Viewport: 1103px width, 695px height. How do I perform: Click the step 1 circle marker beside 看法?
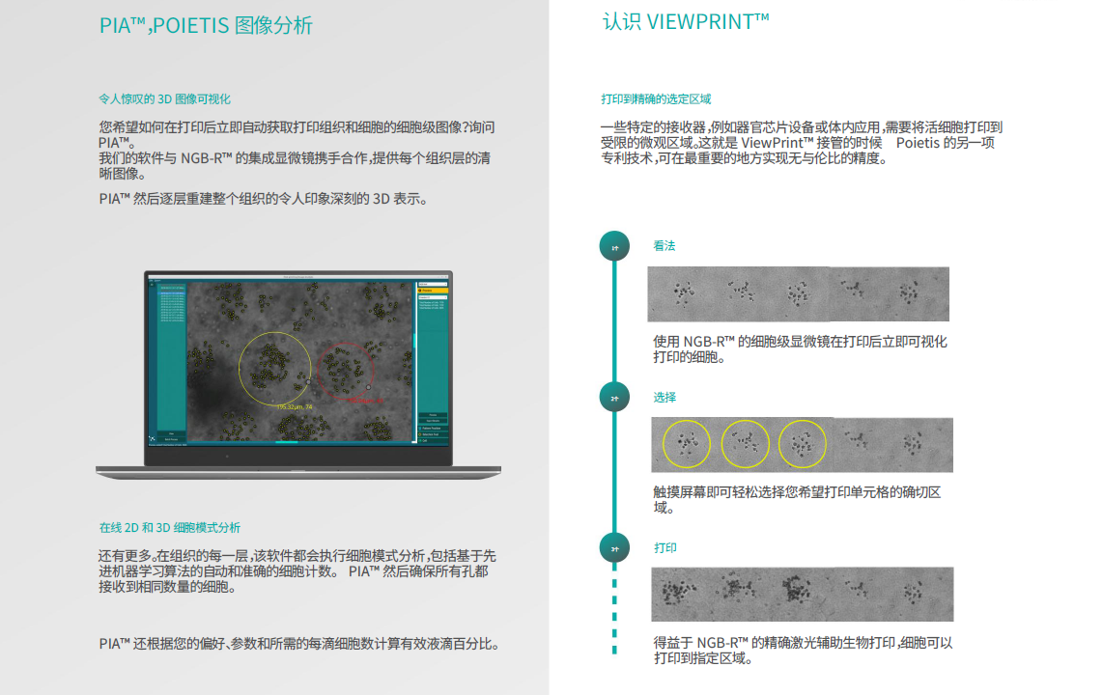click(614, 246)
